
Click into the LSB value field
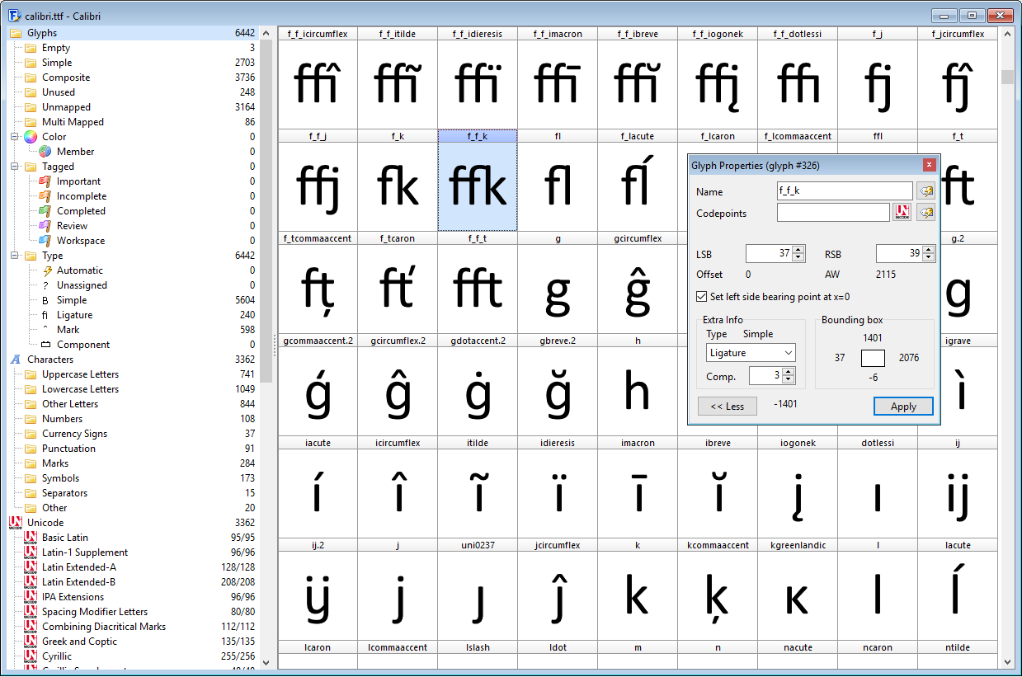coord(769,253)
